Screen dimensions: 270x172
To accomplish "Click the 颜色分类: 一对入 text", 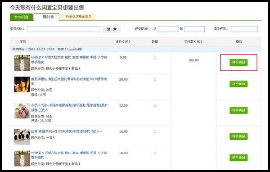I will [x=43, y=138].
